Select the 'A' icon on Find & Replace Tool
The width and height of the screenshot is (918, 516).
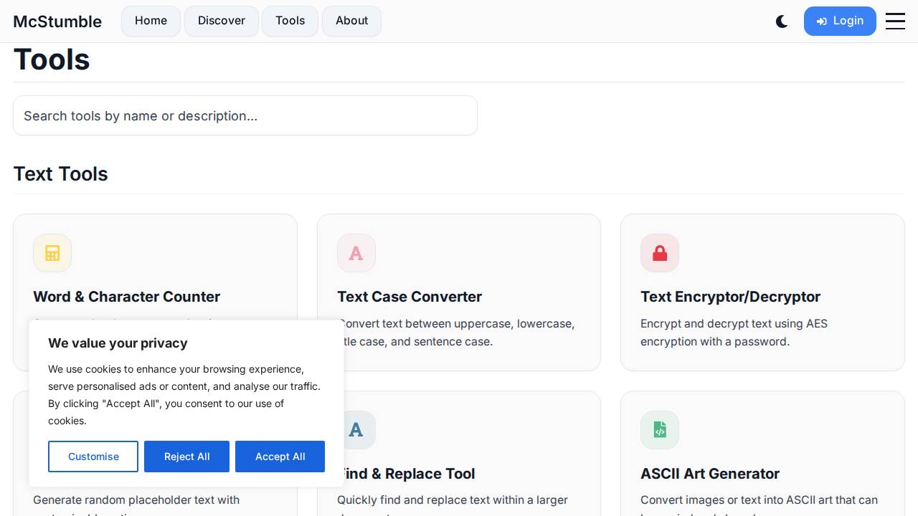pyautogui.click(x=356, y=430)
